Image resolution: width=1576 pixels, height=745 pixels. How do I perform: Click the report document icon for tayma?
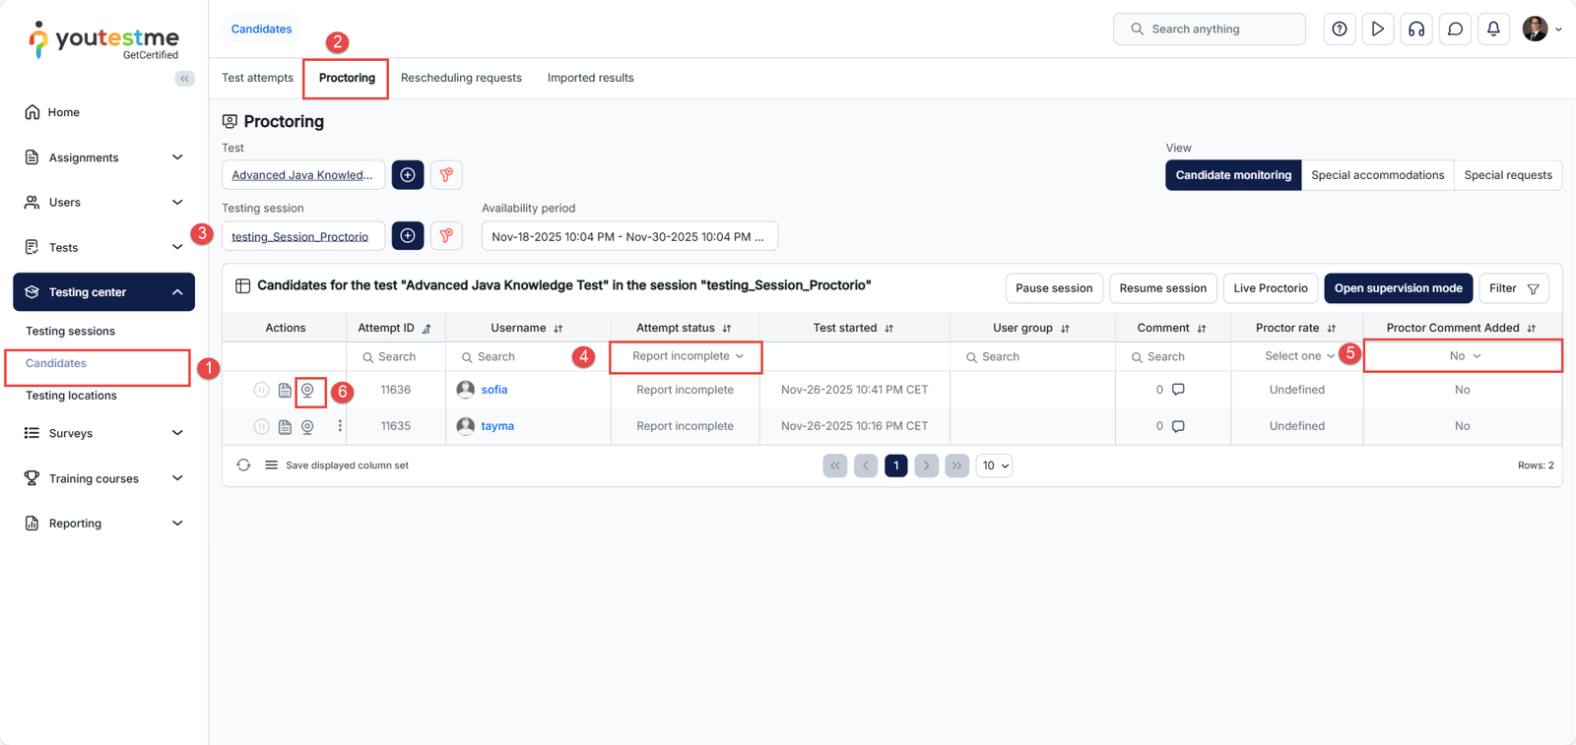click(x=285, y=427)
